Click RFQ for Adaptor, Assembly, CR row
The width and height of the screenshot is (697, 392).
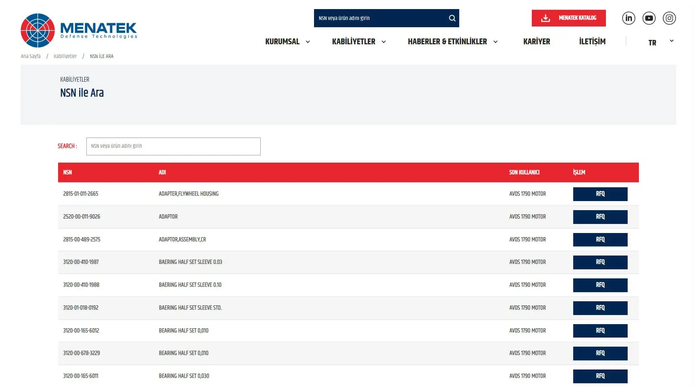click(600, 240)
